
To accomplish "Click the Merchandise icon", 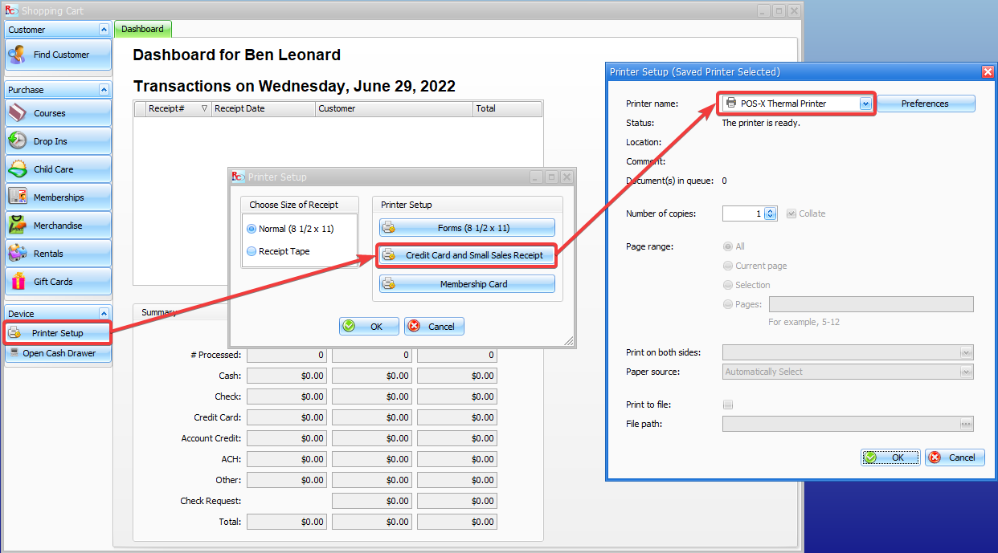I will 18,226.
